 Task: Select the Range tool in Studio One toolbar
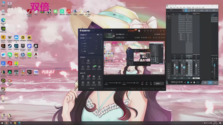tap(189, 11)
